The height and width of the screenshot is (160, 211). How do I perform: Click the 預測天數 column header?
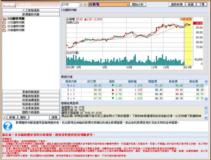71,81
